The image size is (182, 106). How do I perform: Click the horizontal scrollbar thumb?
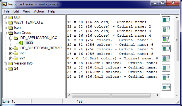tap(111, 95)
